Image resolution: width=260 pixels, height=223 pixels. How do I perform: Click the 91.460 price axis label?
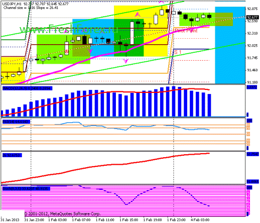coord(252,70)
